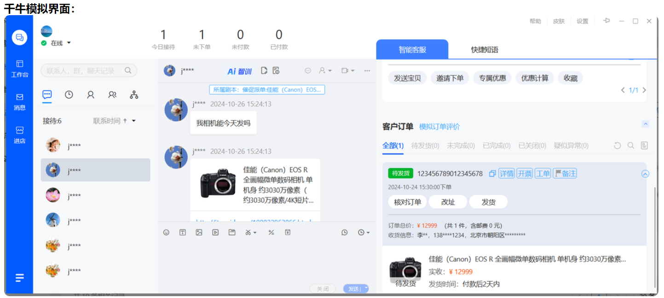Collapse the 客户订单 panel chevron
Screen dimensions: 664x298
646,124
